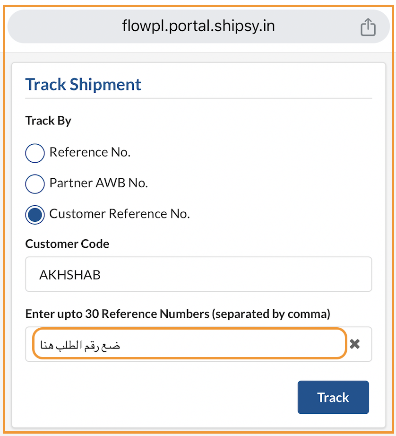Click the "Customer Reference No." label text
Image resolution: width=396 pixels, height=436 pixels.
pos(119,214)
